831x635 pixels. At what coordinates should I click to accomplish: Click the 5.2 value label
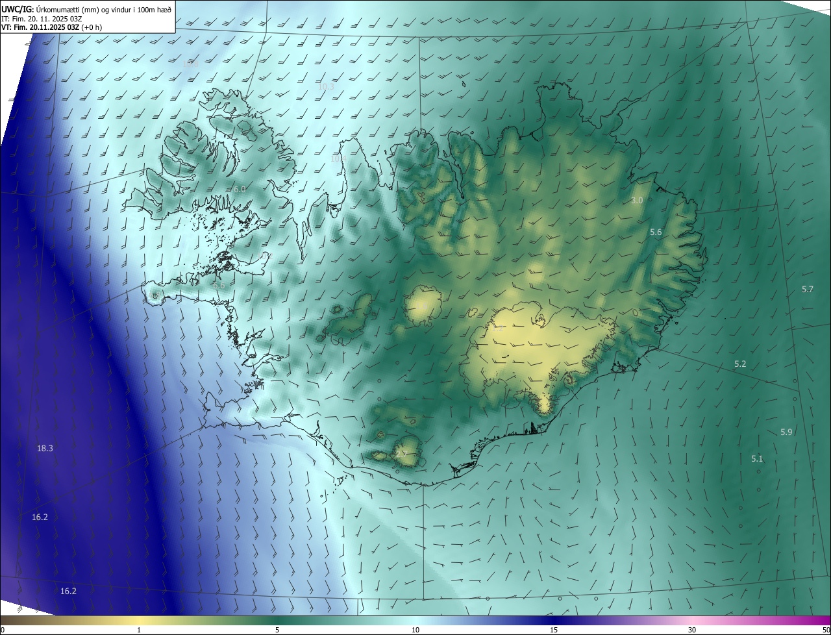coord(740,364)
